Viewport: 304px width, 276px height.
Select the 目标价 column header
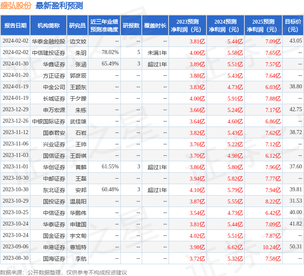pyautogui.click(x=293, y=25)
